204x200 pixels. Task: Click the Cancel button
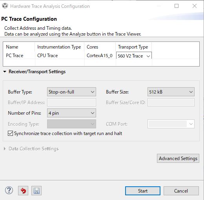pos(181,191)
